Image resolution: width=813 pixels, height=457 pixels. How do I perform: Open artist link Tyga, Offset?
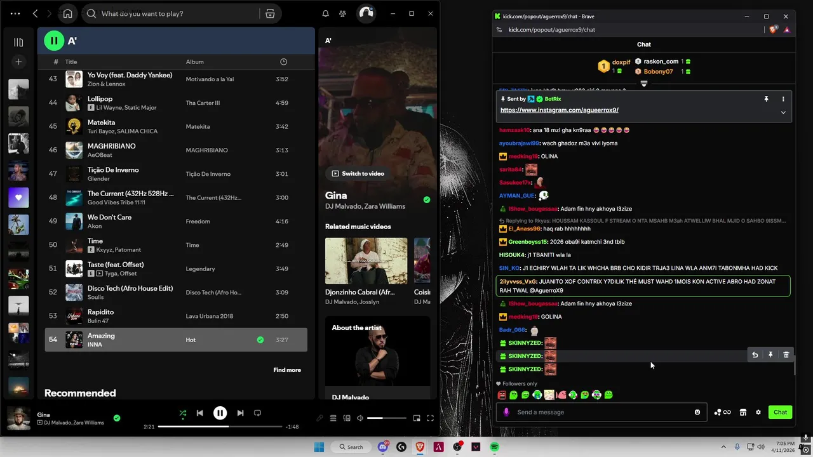[x=120, y=274]
